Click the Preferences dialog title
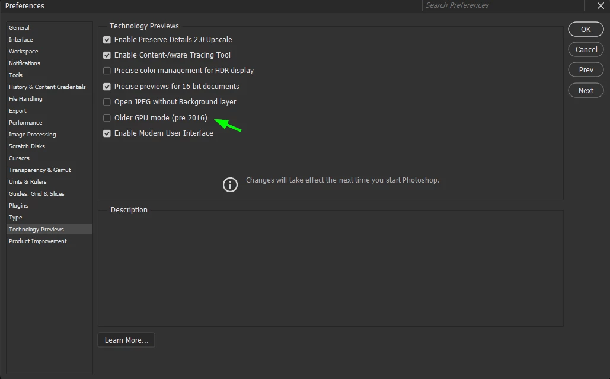610x379 pixels. click(x=25, y=6)
